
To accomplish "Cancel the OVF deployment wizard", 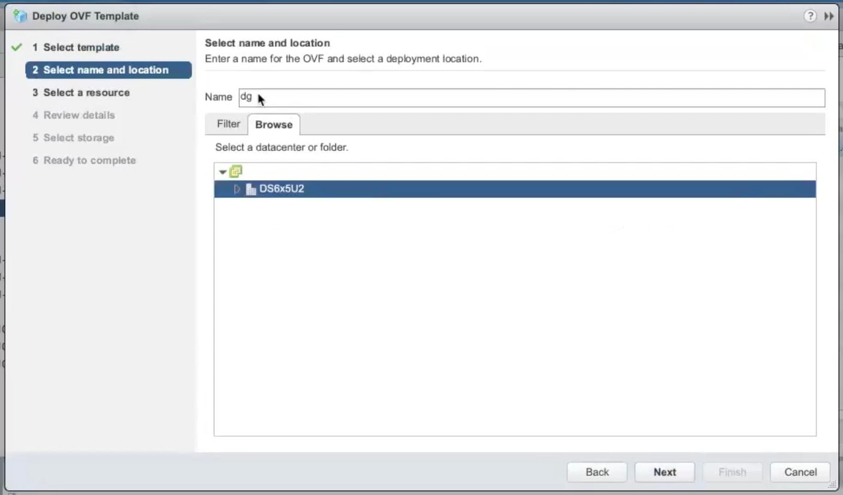I will click(x=800, y=472).
